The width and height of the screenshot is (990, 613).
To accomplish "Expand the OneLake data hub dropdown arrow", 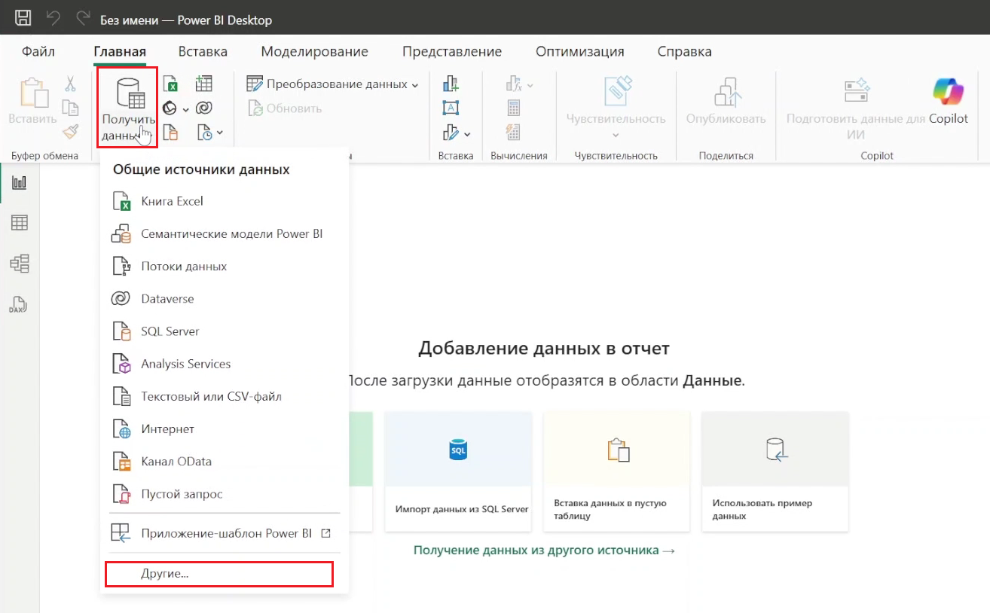I will click(x=186, y=110).
